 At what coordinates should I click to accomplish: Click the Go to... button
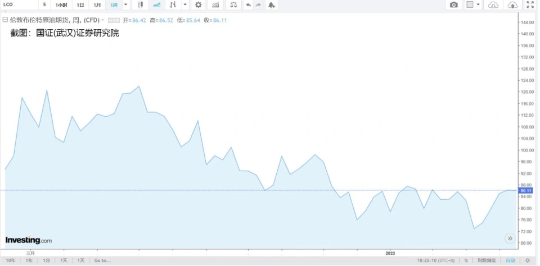pos(102,260)
